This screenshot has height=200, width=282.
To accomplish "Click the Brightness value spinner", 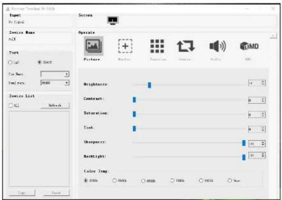I will [257, 83].
